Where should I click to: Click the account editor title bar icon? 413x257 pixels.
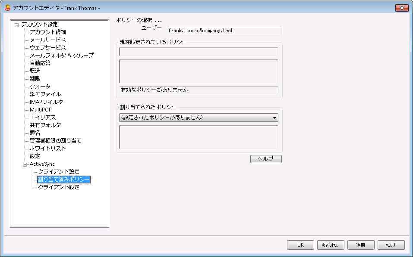(7, 8)
